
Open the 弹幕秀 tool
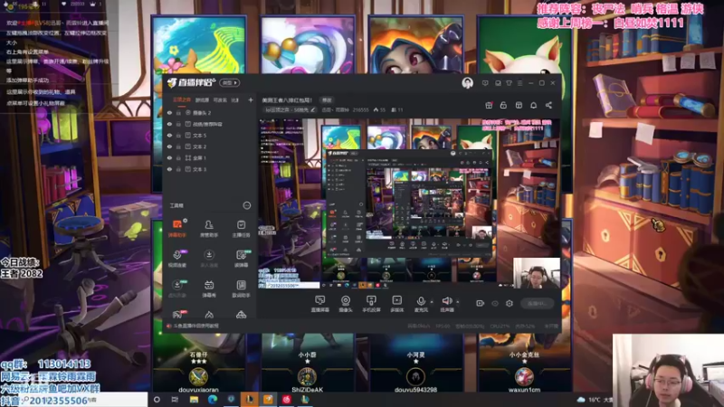209,289
